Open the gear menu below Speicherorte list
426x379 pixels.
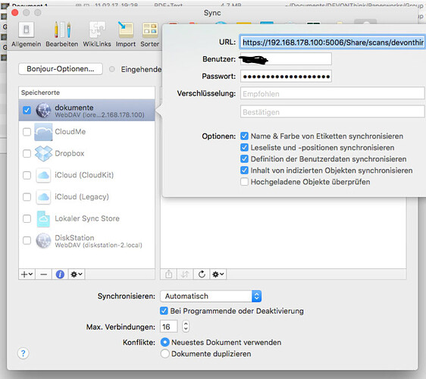tap(77, 274)
